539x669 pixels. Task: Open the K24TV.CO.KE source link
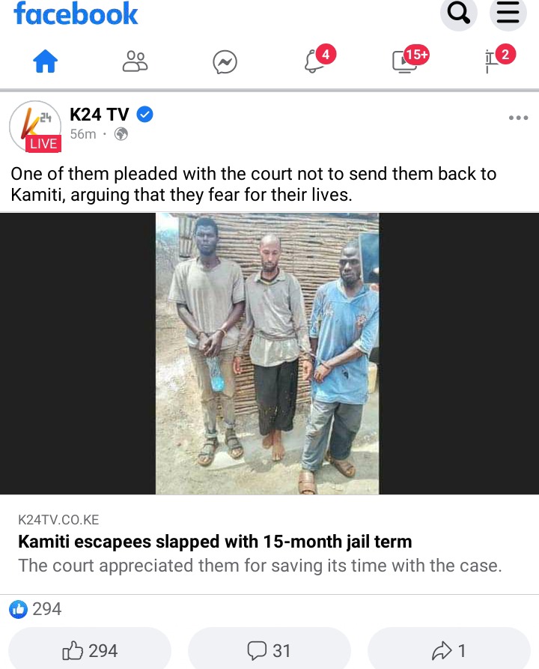click(58, 520)
